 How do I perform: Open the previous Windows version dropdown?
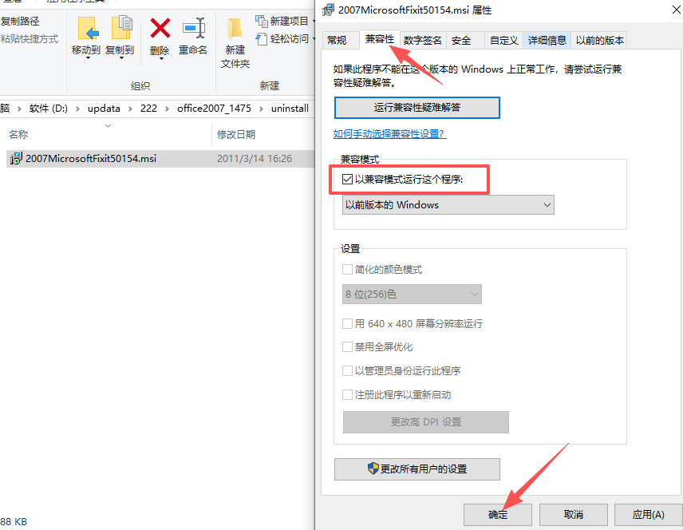click(x=448, y=205)
